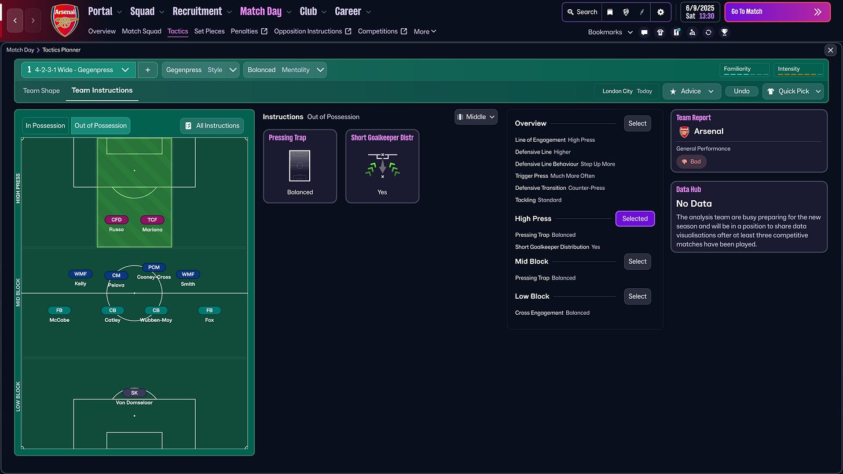Open the settings gear icon
The width and height of the screenshot is (843, 474).
661,12
